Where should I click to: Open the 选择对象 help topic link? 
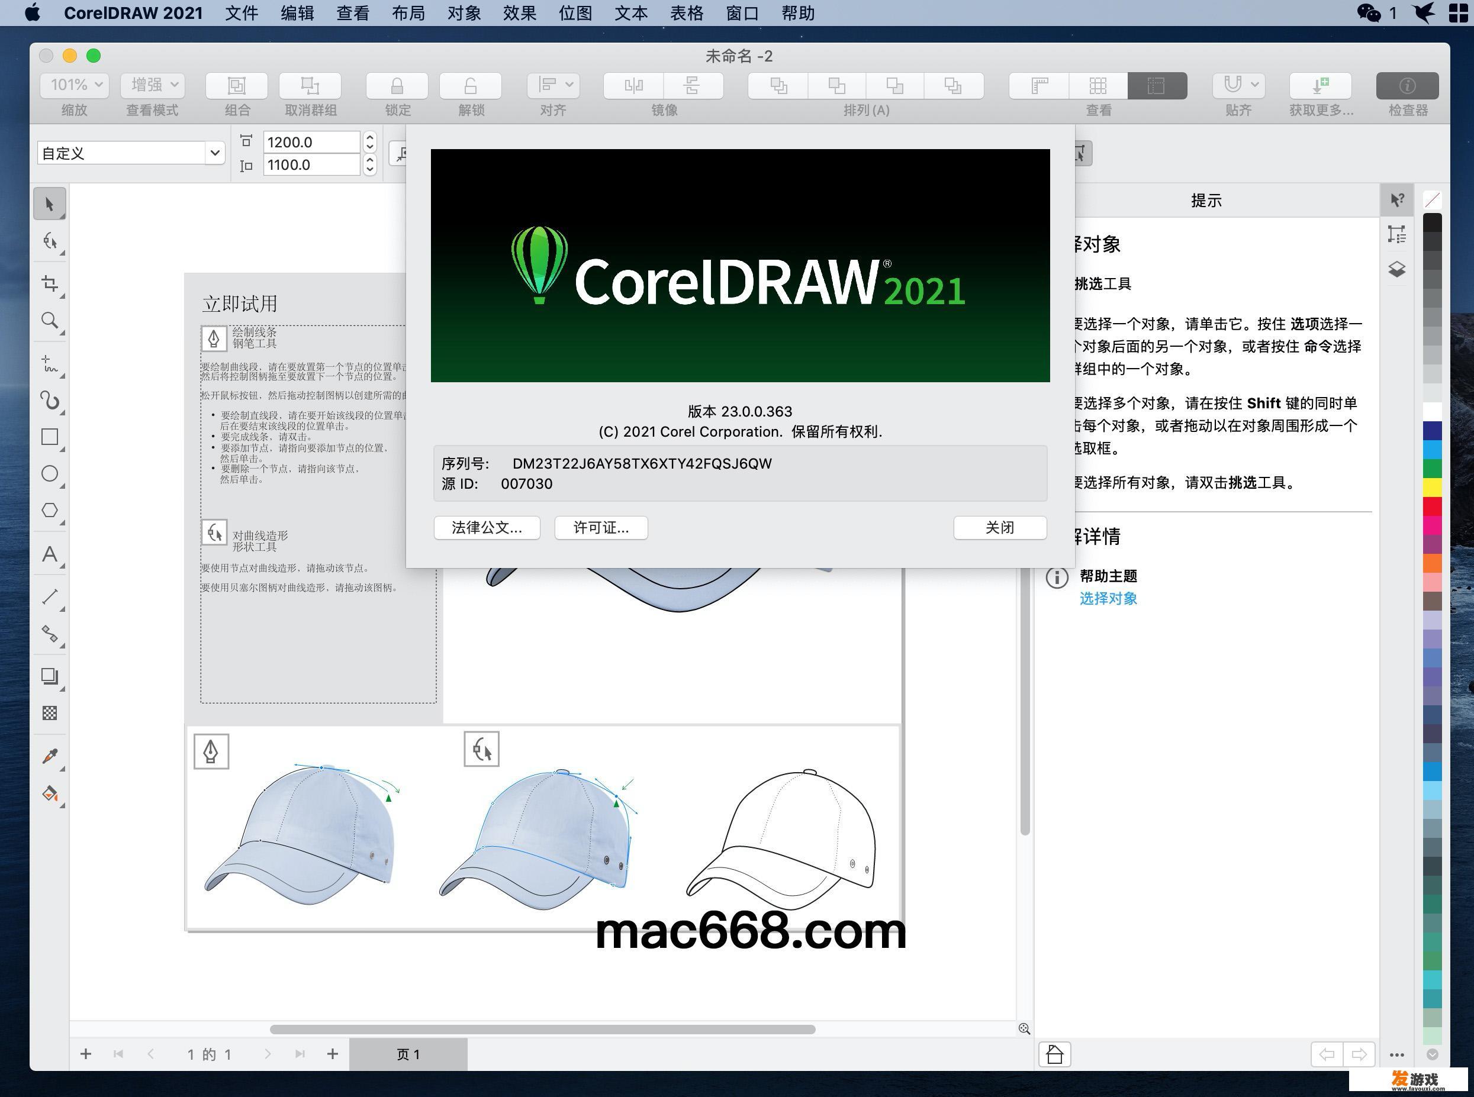click(x=1108, y=598)
